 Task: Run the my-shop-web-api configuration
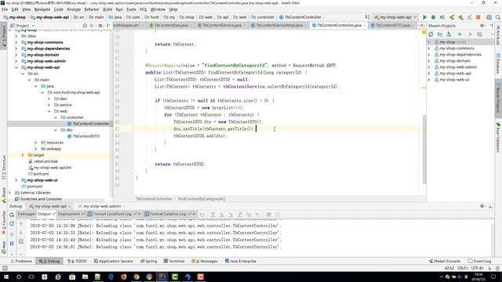click(x=424, y=17)
